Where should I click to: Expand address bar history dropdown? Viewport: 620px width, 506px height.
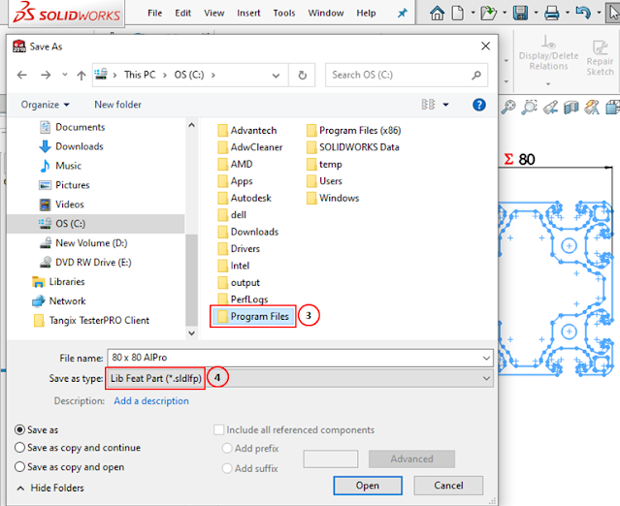pos(276,75)
